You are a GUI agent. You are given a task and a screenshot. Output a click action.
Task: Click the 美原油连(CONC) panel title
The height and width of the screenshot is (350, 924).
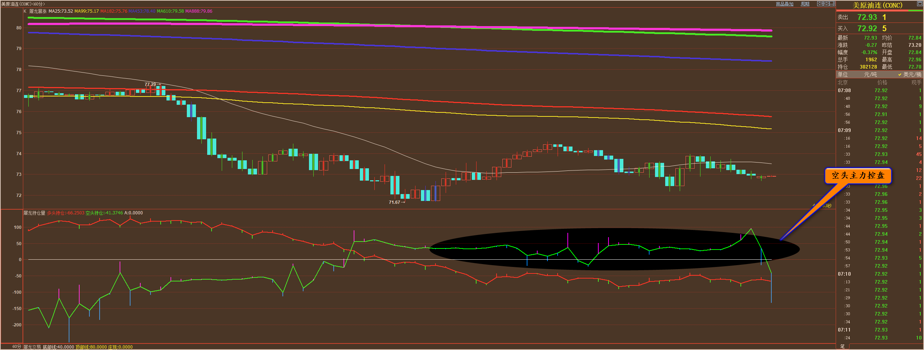click(x=877, y=5)
